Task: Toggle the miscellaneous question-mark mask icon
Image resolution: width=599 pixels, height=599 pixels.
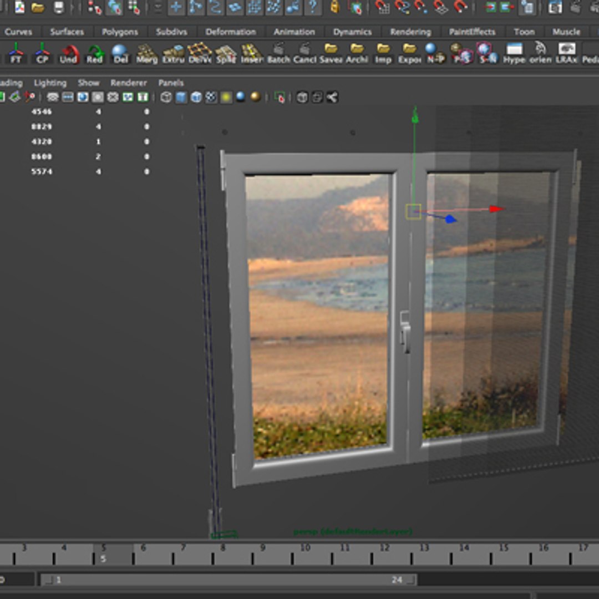Action: [x=312, y=7]
